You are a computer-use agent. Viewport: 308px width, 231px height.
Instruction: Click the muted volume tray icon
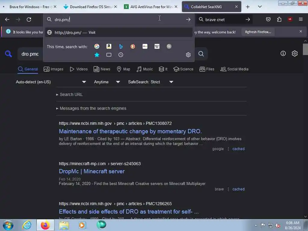(x=278, y=226)
